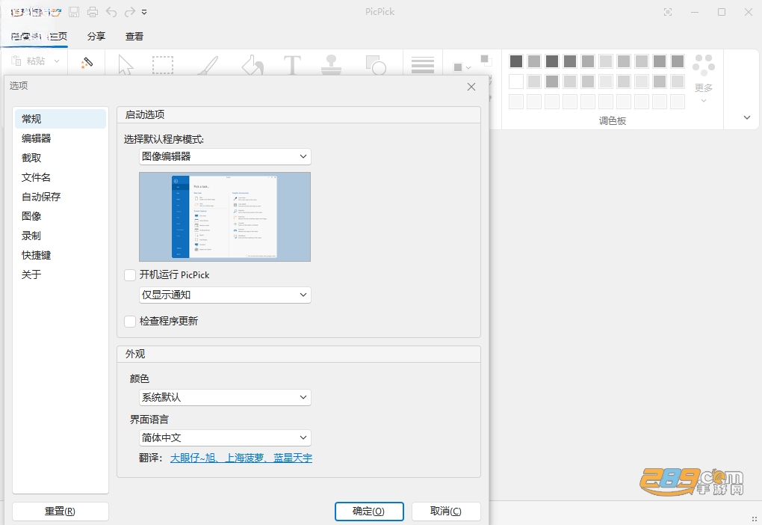Select the Shapes tool icon

click(376, 65)
